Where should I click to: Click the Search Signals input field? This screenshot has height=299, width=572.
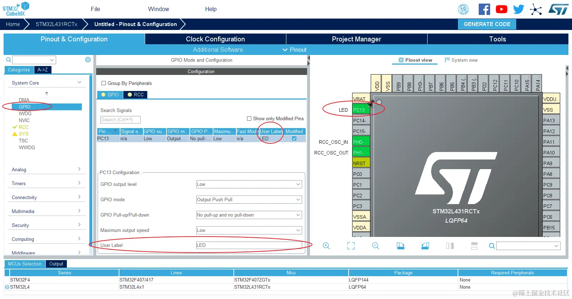coord(120,120)
